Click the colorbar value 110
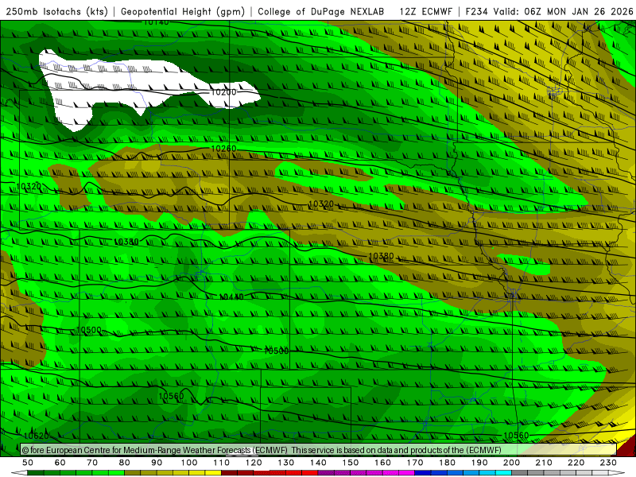 [222, 463]
